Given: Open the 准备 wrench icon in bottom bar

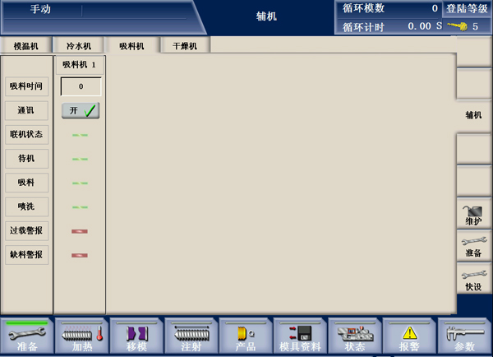Looking at the screenshot, I should (x=27, y=336).
